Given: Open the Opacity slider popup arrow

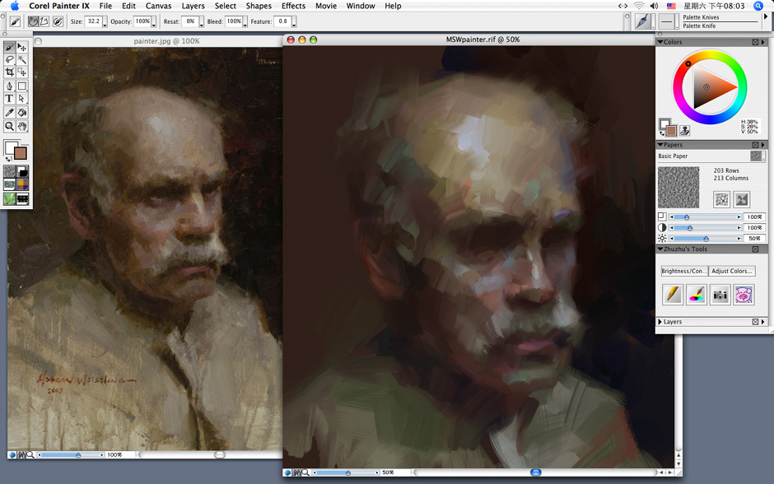Looking at the screenshot, I should [x=154, y=22].
